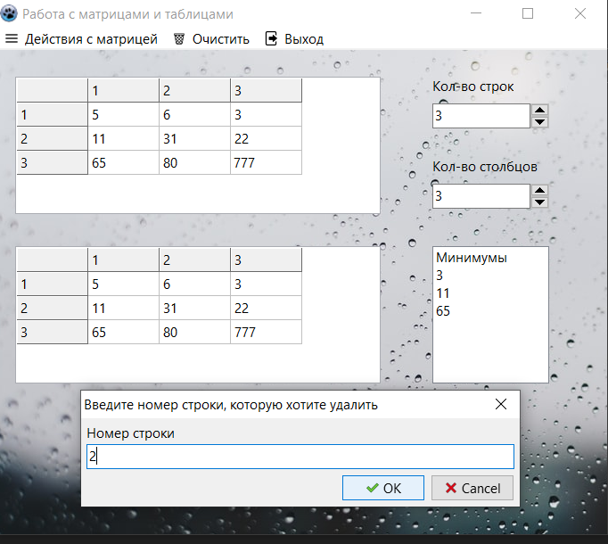This screenshot has height=544, width=608.
Task: Increase the 'Кол-во столбцов' value with up arrow
Action: point(539,191)
